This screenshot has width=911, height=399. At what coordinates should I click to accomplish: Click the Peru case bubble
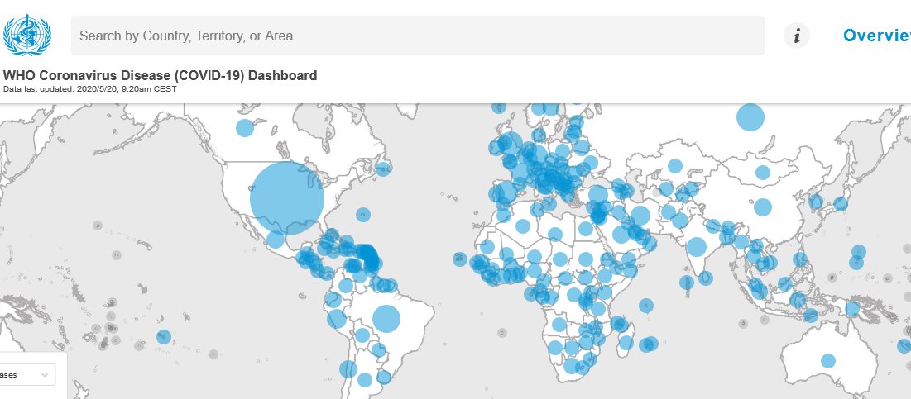pyautogui.click(x=337, y=319)
